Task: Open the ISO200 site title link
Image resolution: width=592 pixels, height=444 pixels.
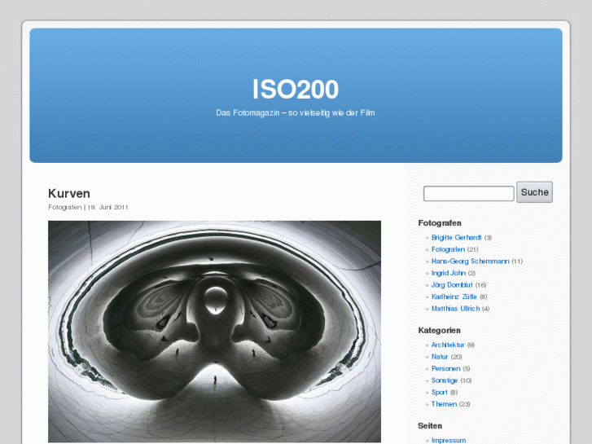Action: tap(296, 90)
